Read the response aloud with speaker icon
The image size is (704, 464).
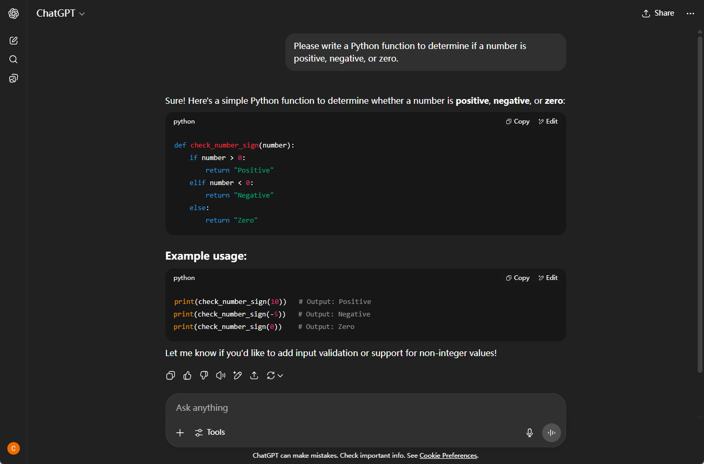point(221,375)
